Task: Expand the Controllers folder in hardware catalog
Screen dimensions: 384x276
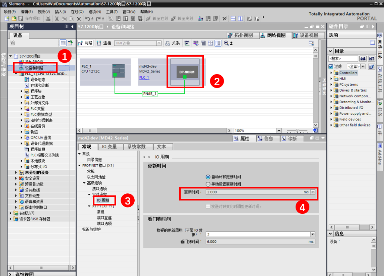Action: pos(331,73)
